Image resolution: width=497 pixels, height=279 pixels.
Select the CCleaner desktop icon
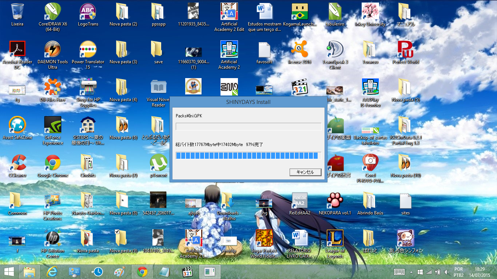pyautogui.click(x=17, y=163)
